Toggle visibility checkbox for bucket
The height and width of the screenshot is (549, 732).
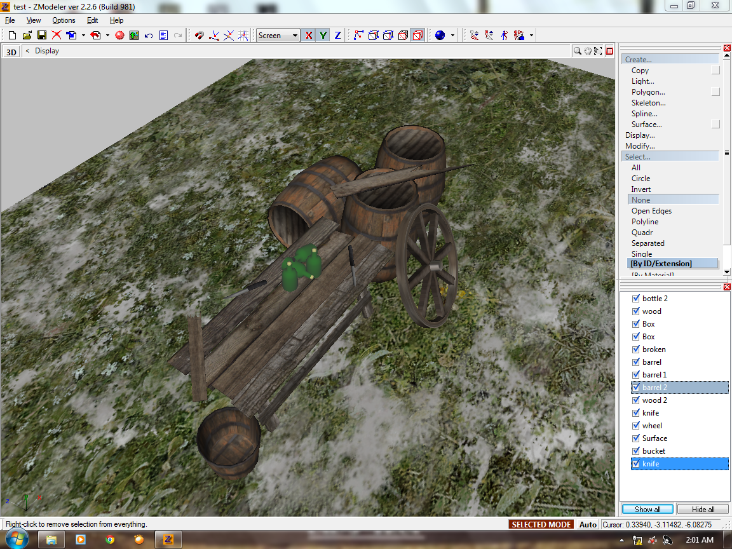click(636, 451)
